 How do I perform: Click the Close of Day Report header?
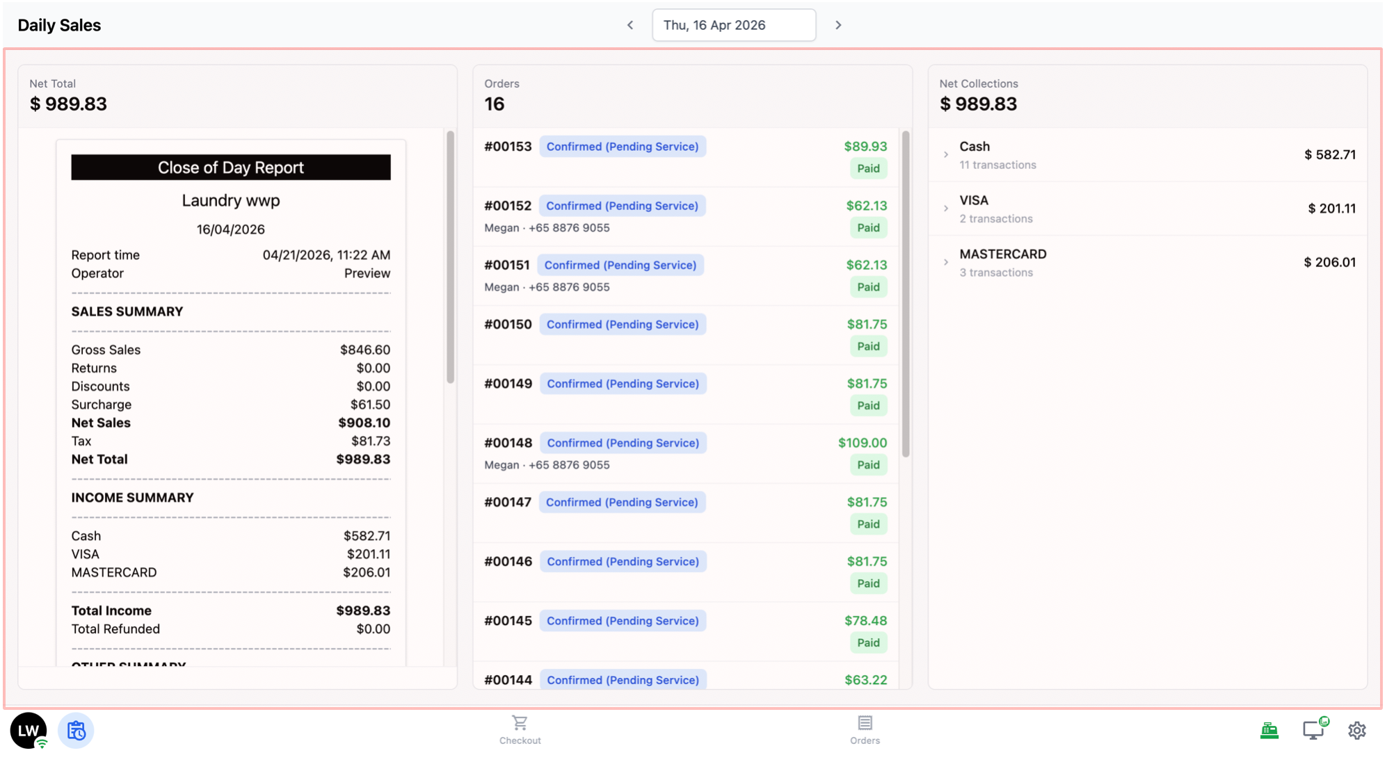[x=230, y=168]
